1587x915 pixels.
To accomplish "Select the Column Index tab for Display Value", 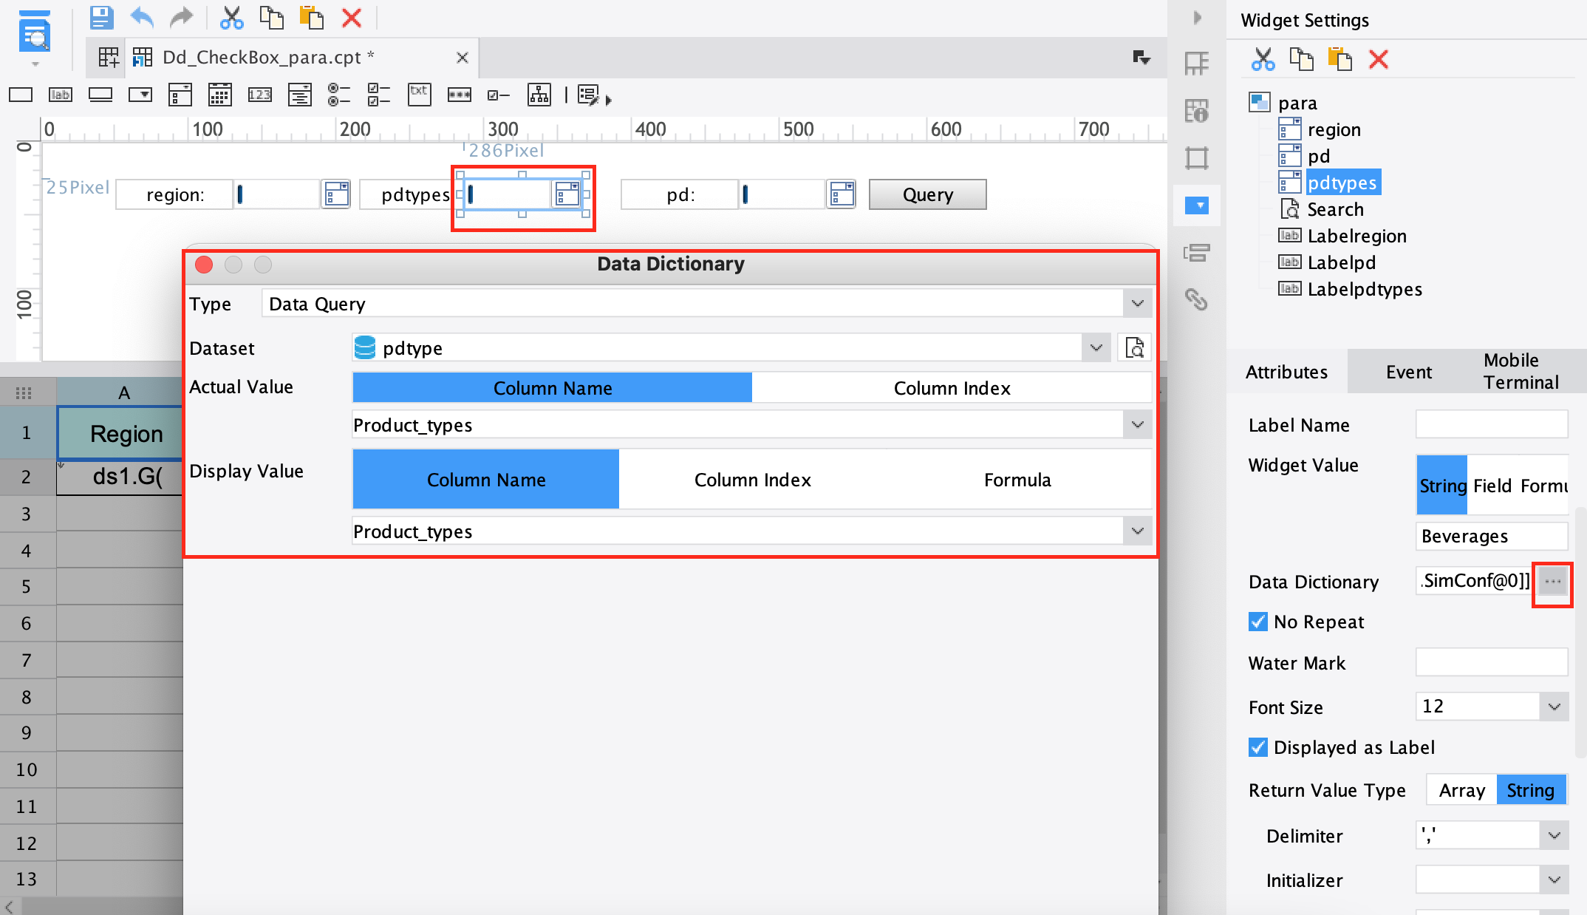I will pyautogui.click(x=752, y=479).
